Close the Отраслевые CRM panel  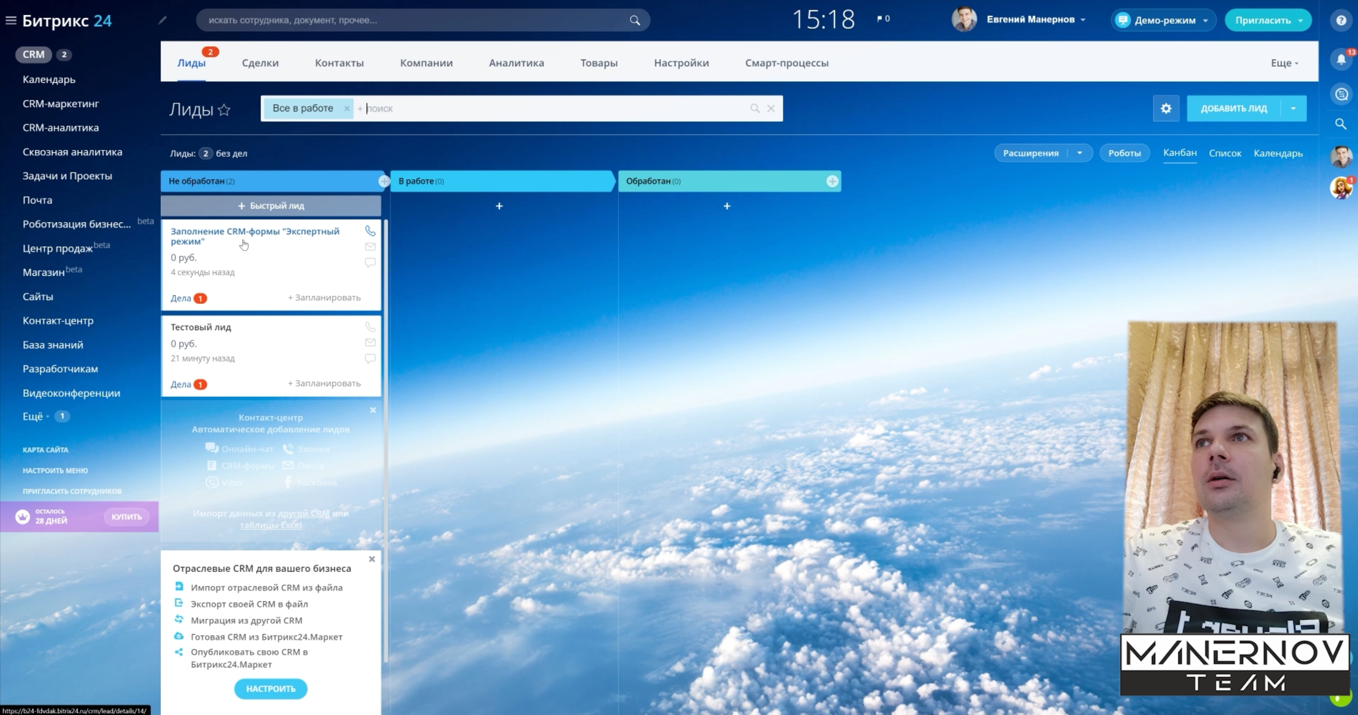(372, 559)
